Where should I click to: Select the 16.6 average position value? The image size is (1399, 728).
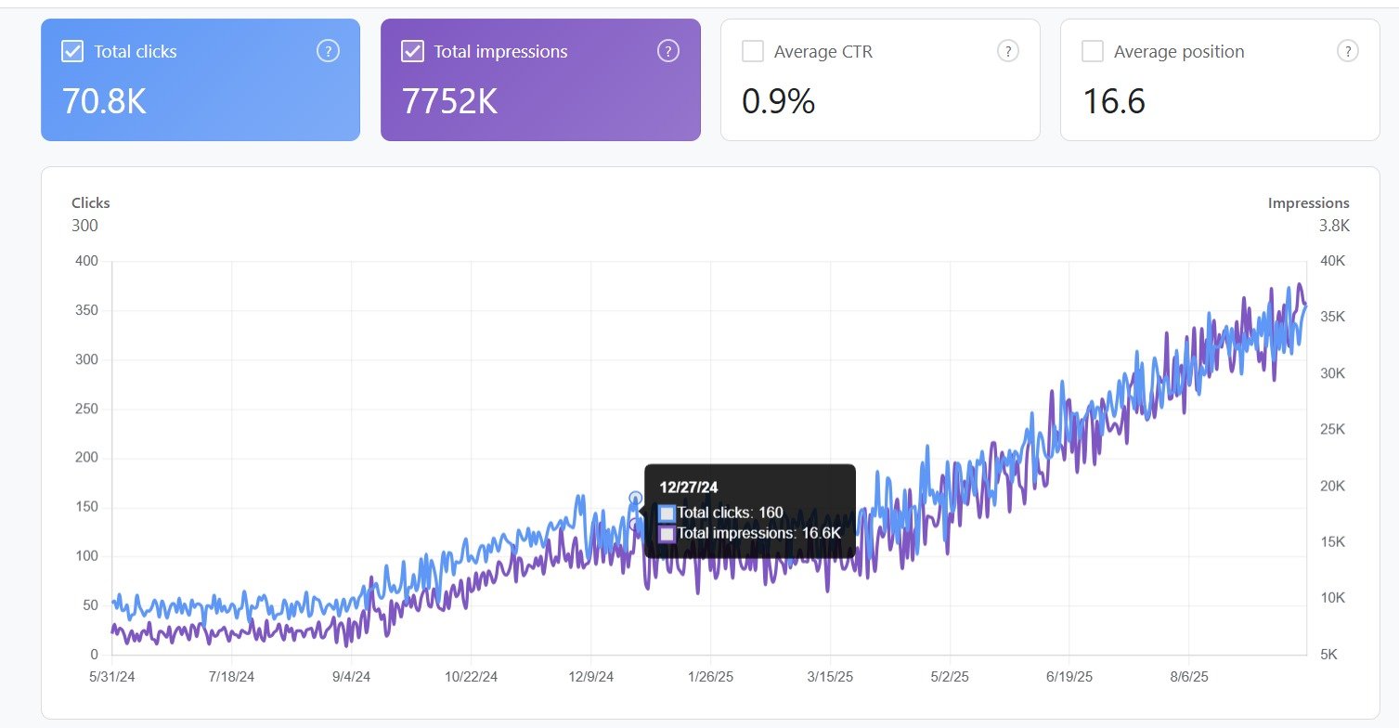click(1114, 100)
